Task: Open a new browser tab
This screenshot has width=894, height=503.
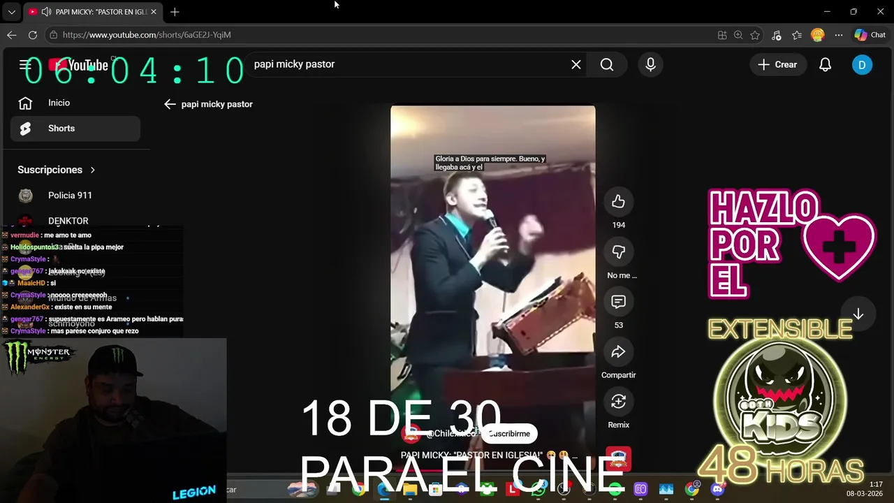Action: tap(175, 12)
